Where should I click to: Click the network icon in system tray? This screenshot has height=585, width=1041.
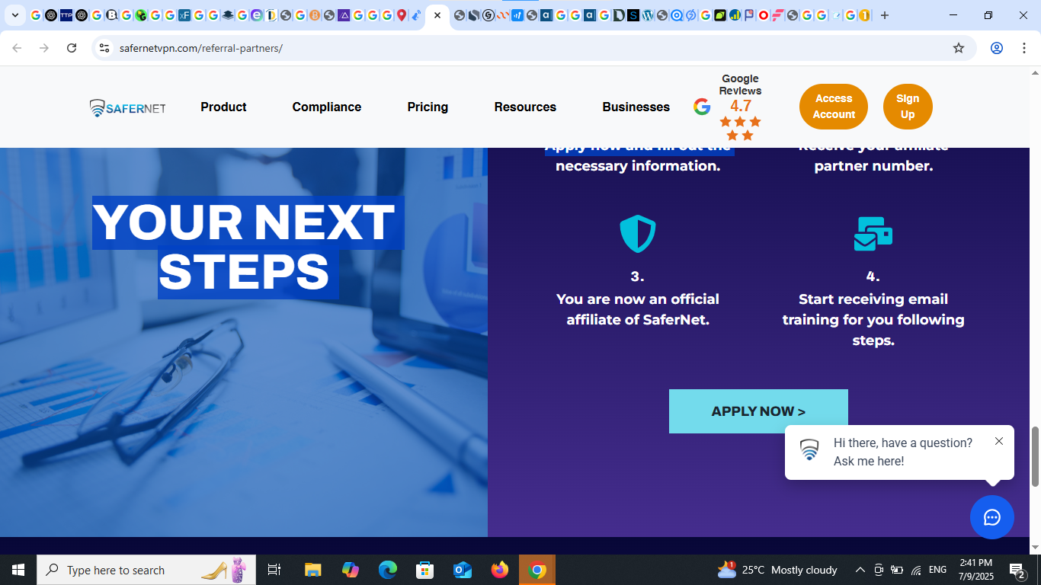coord(916,570)
